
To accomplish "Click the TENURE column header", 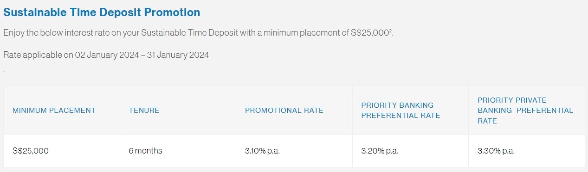I will pyautogui.click(x=144, y=111).
